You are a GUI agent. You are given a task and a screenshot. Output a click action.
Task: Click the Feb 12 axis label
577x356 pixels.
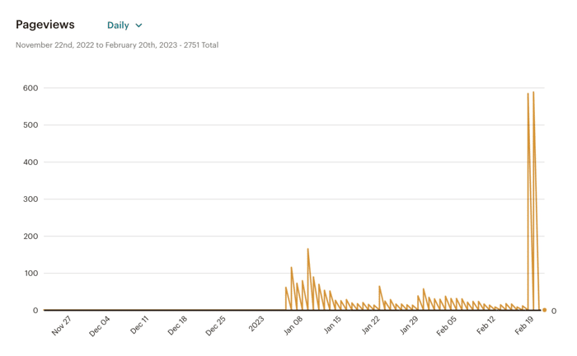coord(486,326)
